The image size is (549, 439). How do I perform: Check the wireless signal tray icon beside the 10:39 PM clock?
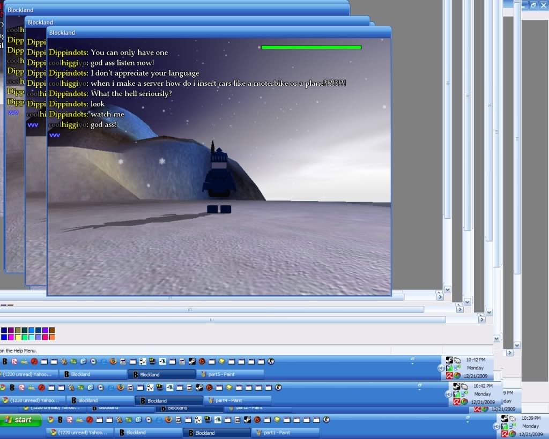505,426
